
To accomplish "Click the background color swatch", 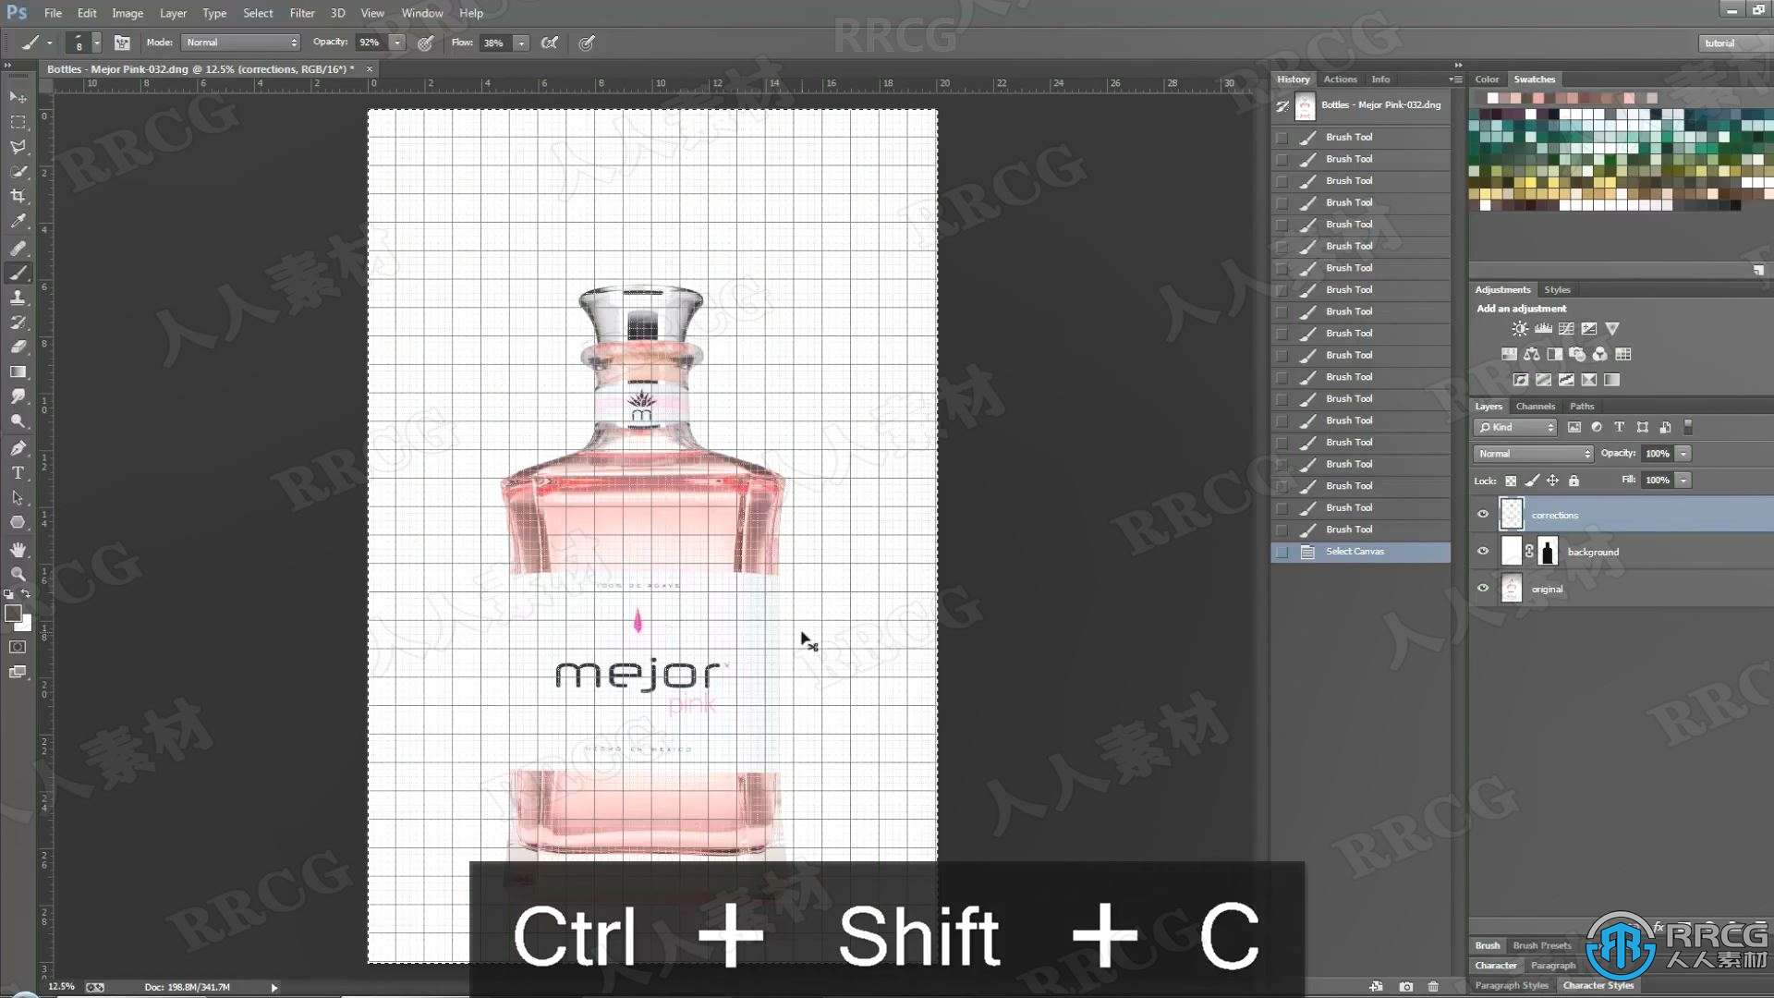I will (25, 625).
